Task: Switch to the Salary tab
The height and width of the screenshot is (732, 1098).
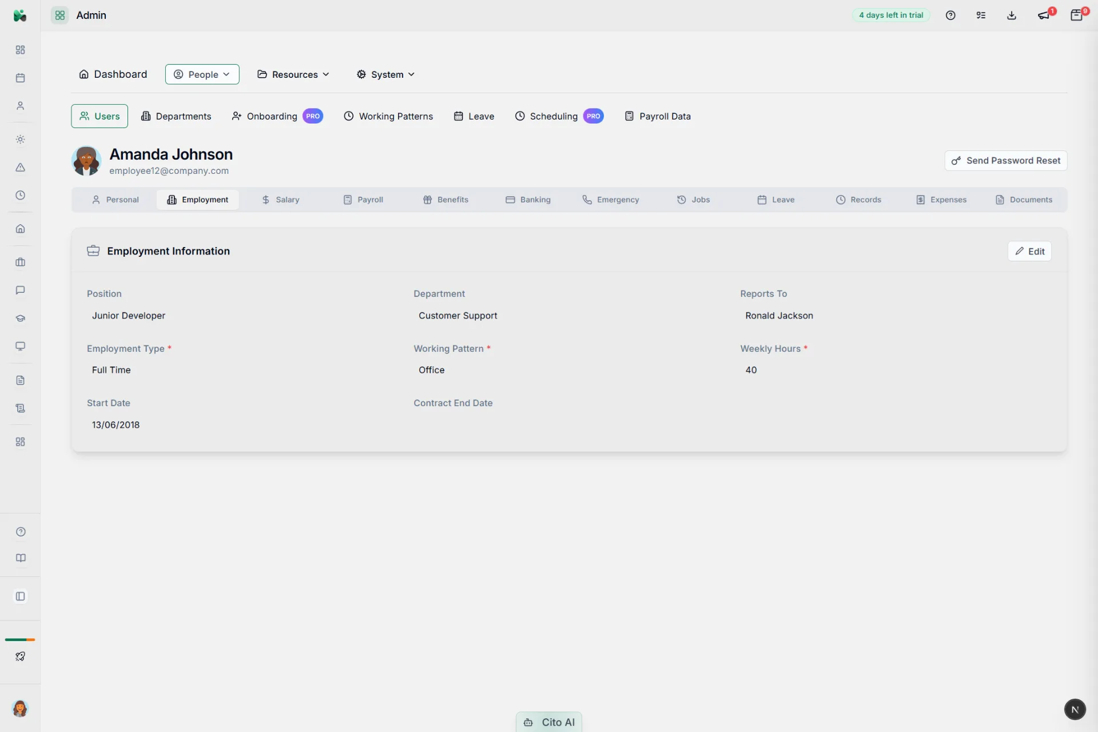Action: 281,200
